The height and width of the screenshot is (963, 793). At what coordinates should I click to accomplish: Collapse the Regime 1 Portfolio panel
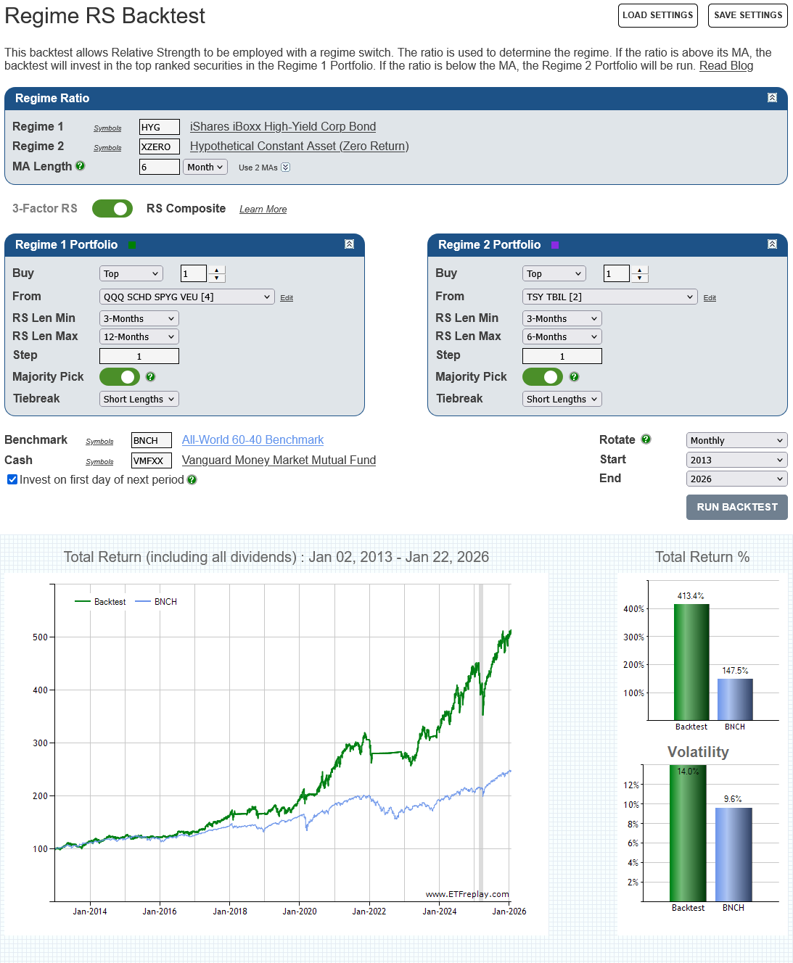349,244
